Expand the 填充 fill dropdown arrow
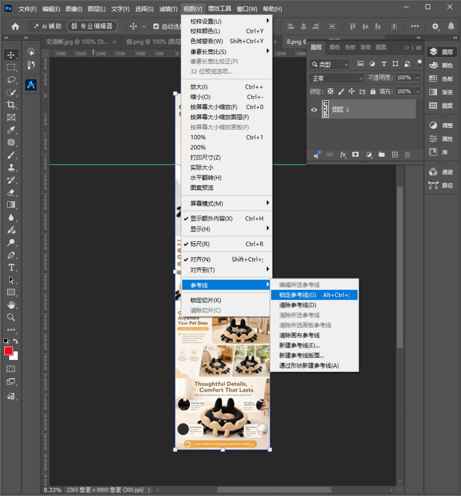 pos(418,92)
